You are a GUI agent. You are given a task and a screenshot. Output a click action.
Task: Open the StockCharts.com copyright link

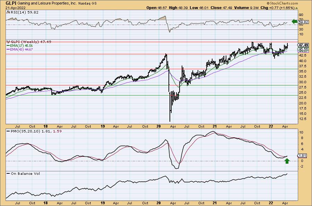click(x=282, y=3)
